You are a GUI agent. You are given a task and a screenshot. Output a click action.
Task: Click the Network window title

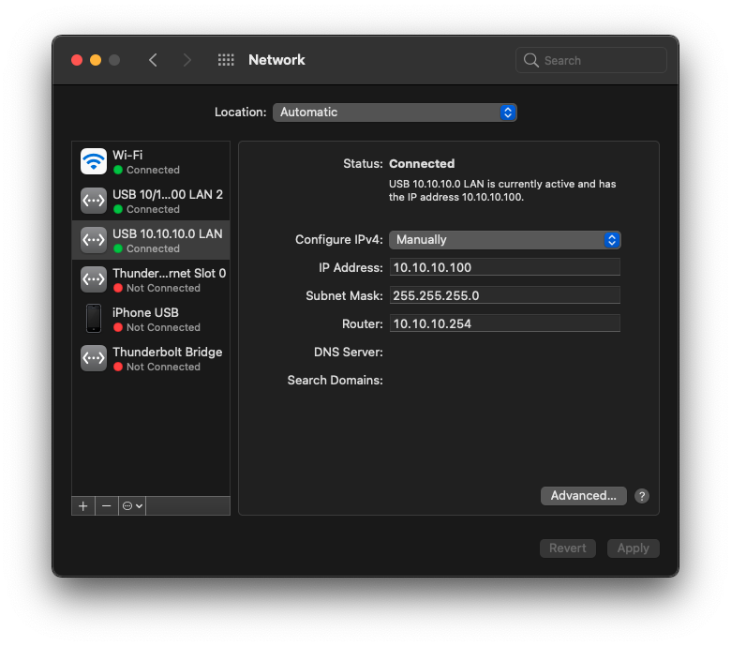(x=276, y=60)
